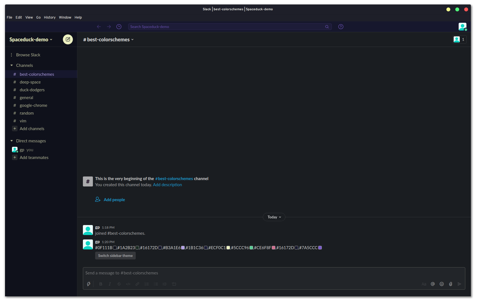This screenshot has width=477, height=303.
Task: Open the history clock icon
Action: (119, 27)
